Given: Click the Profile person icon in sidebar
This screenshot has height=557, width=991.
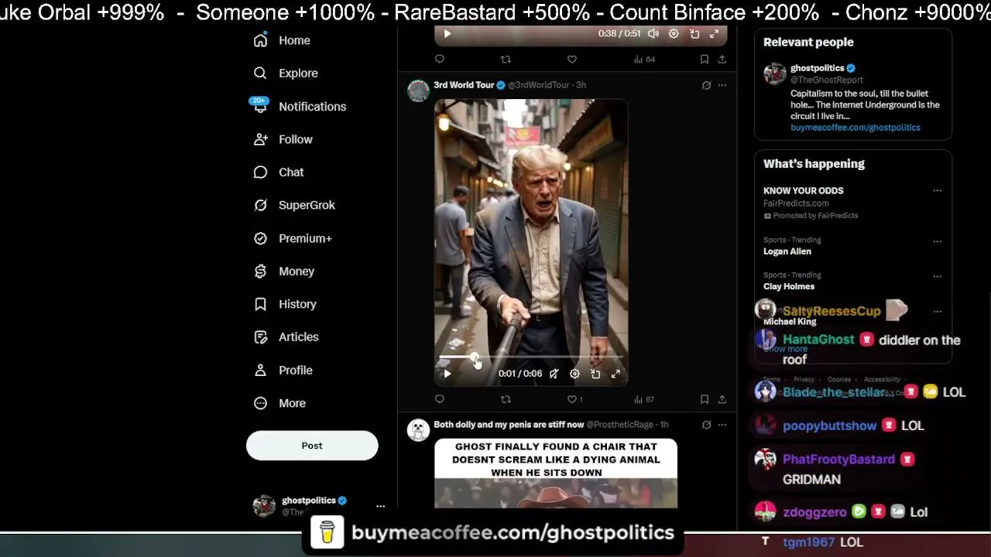Looking at the screenshot, I should click(x=261, y=370).
